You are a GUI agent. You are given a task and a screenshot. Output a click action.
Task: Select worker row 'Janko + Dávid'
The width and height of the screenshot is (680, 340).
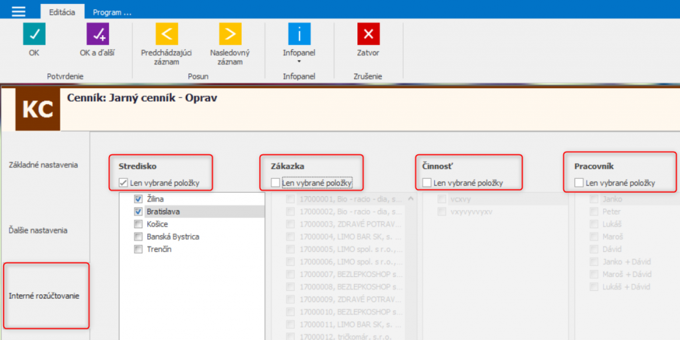point(627,262)
